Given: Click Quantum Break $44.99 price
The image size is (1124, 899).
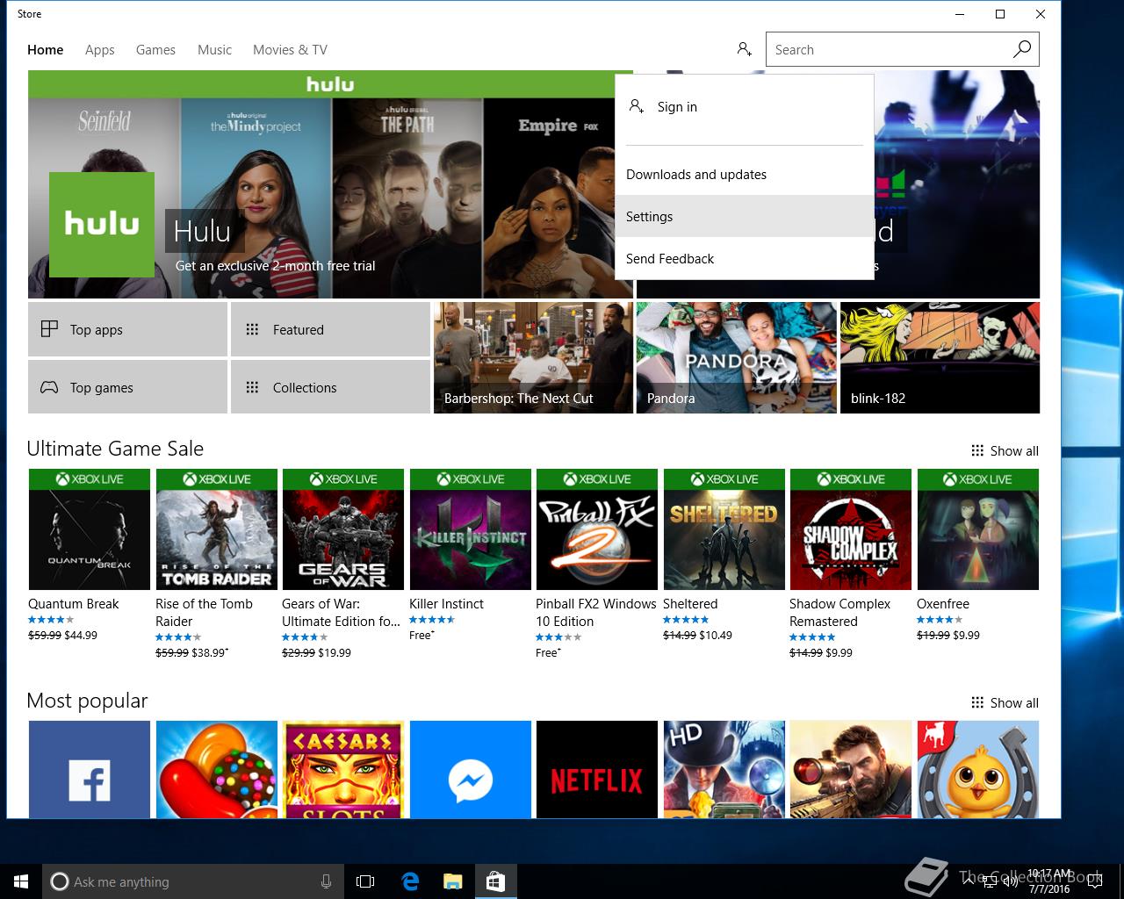Looking at the screenshot, I should click(x=81, y=636).
